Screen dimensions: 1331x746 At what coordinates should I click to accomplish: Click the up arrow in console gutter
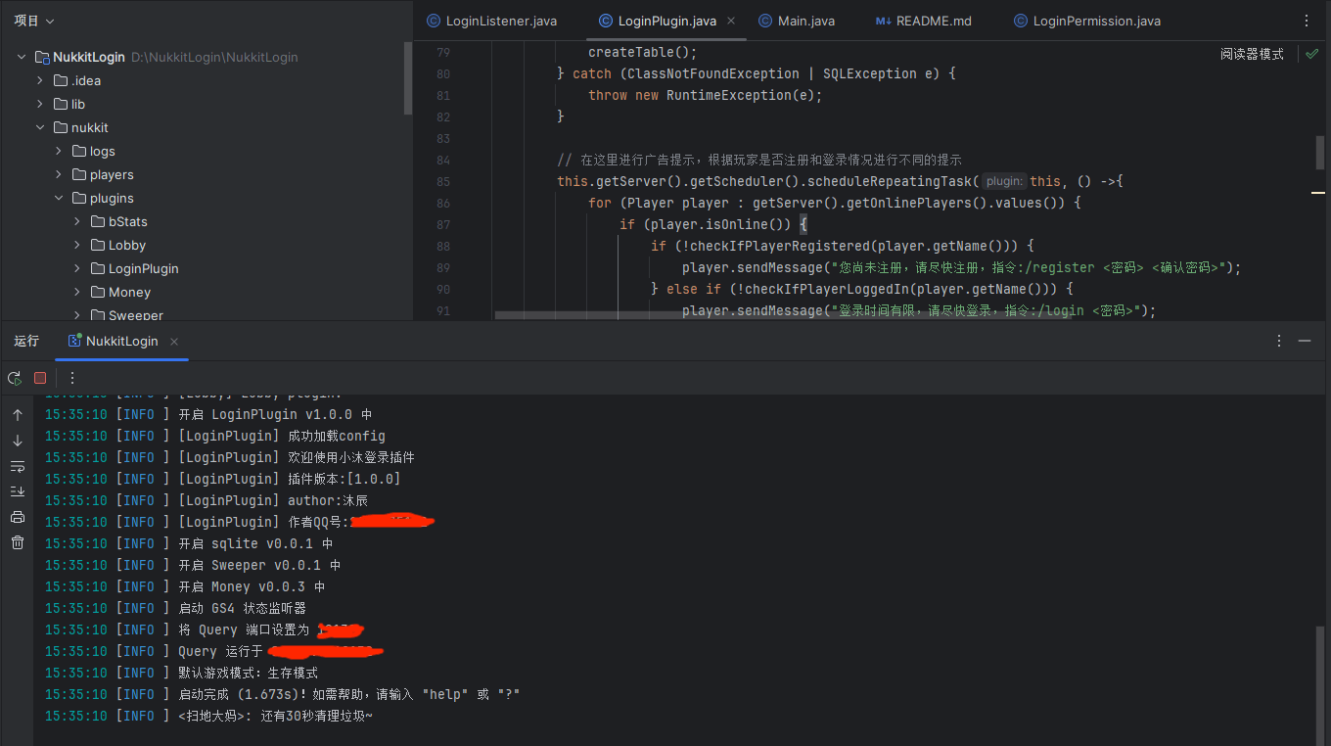(x=18, y=415)
